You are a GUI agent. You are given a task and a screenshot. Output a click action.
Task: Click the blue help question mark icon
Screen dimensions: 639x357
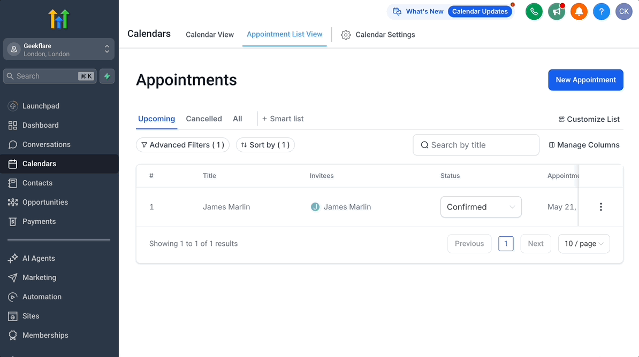(x=602, y=11)
